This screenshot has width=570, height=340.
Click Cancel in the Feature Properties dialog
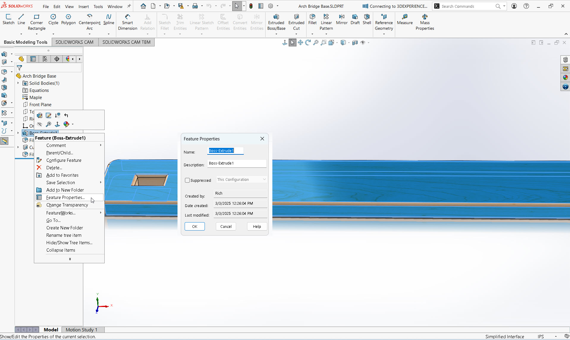[x=226, y=226]
